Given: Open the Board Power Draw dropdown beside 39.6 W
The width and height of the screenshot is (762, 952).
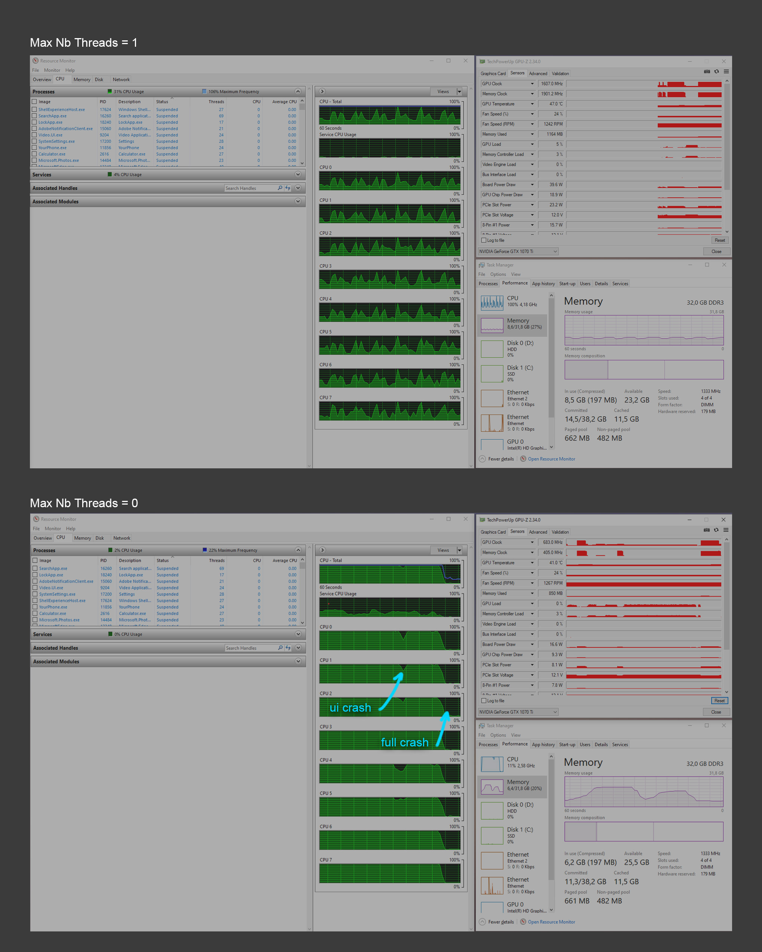Looking at the screenshot, I should 532,185.
